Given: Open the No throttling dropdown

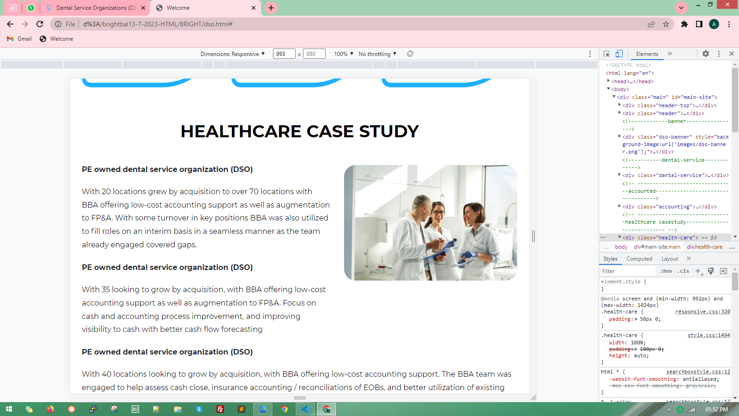Looking at the screenshot, I should click(377, 54).
